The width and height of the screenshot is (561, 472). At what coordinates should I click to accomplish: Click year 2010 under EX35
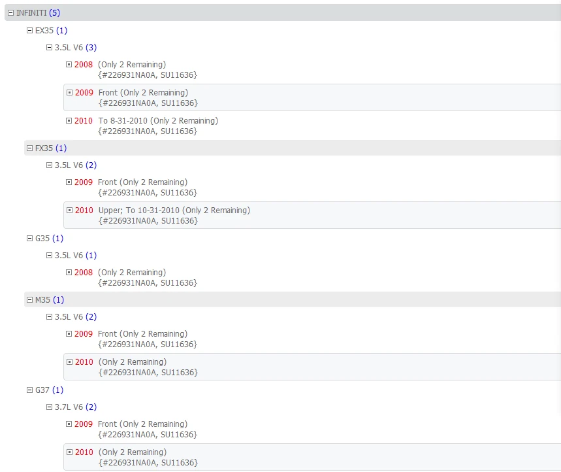pyautogui.click(x=84, y=121)
